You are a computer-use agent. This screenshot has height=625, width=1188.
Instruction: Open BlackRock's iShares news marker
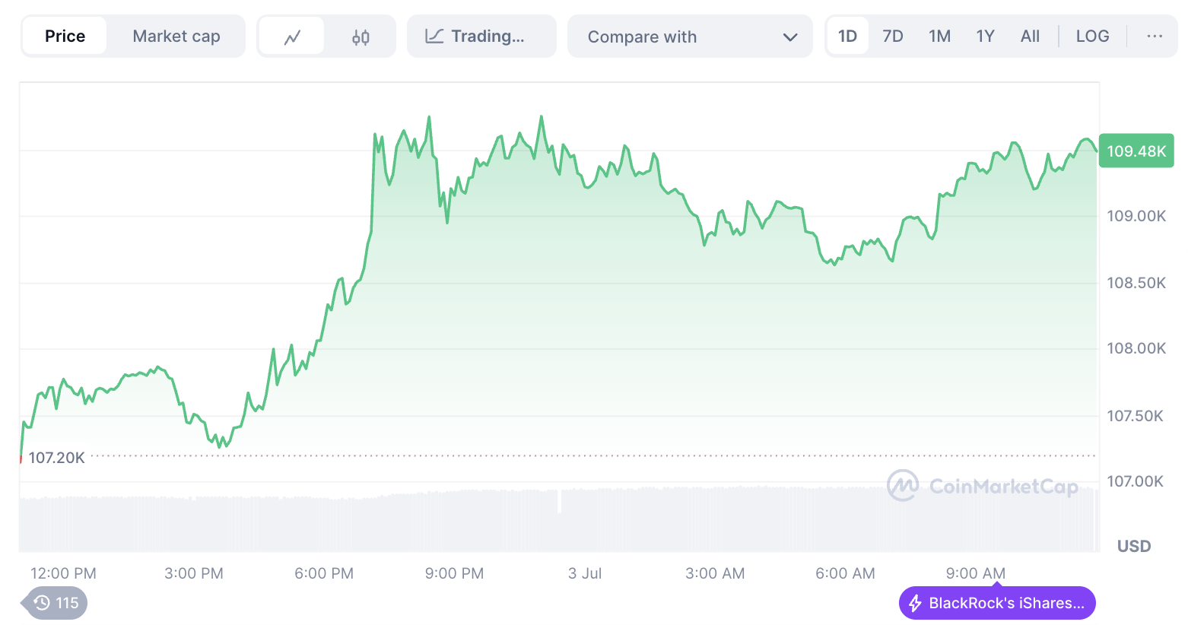click(x=1005, y=604)
